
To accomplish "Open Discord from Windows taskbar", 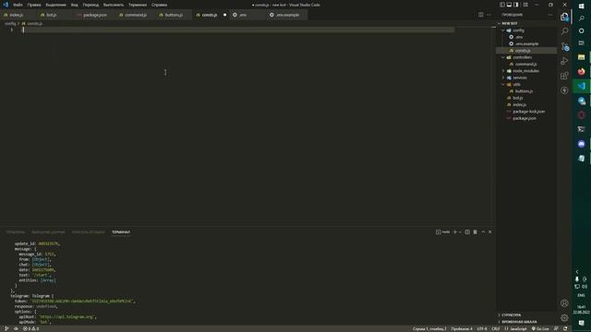I will tap(581, 144).
